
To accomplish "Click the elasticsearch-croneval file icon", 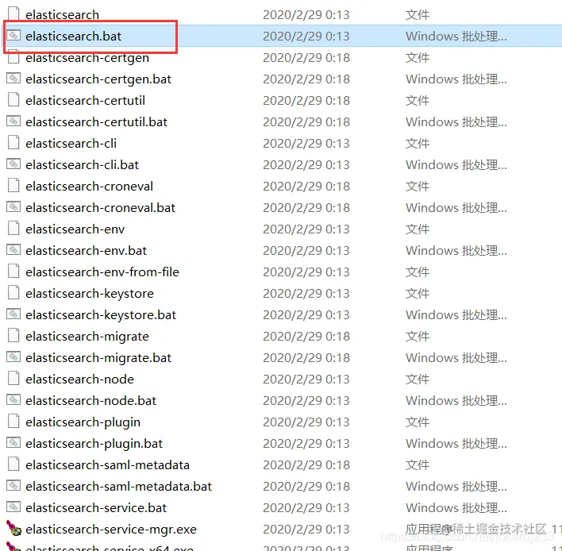I will click(x=13, y=186).
